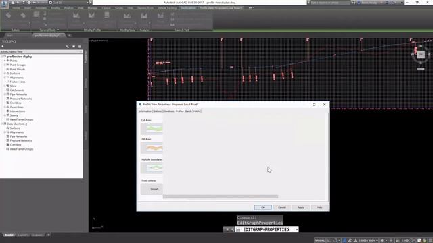Select the Cut Area hatch preview
The height and width of the screenshot is (243, 433).
(152, 129)
